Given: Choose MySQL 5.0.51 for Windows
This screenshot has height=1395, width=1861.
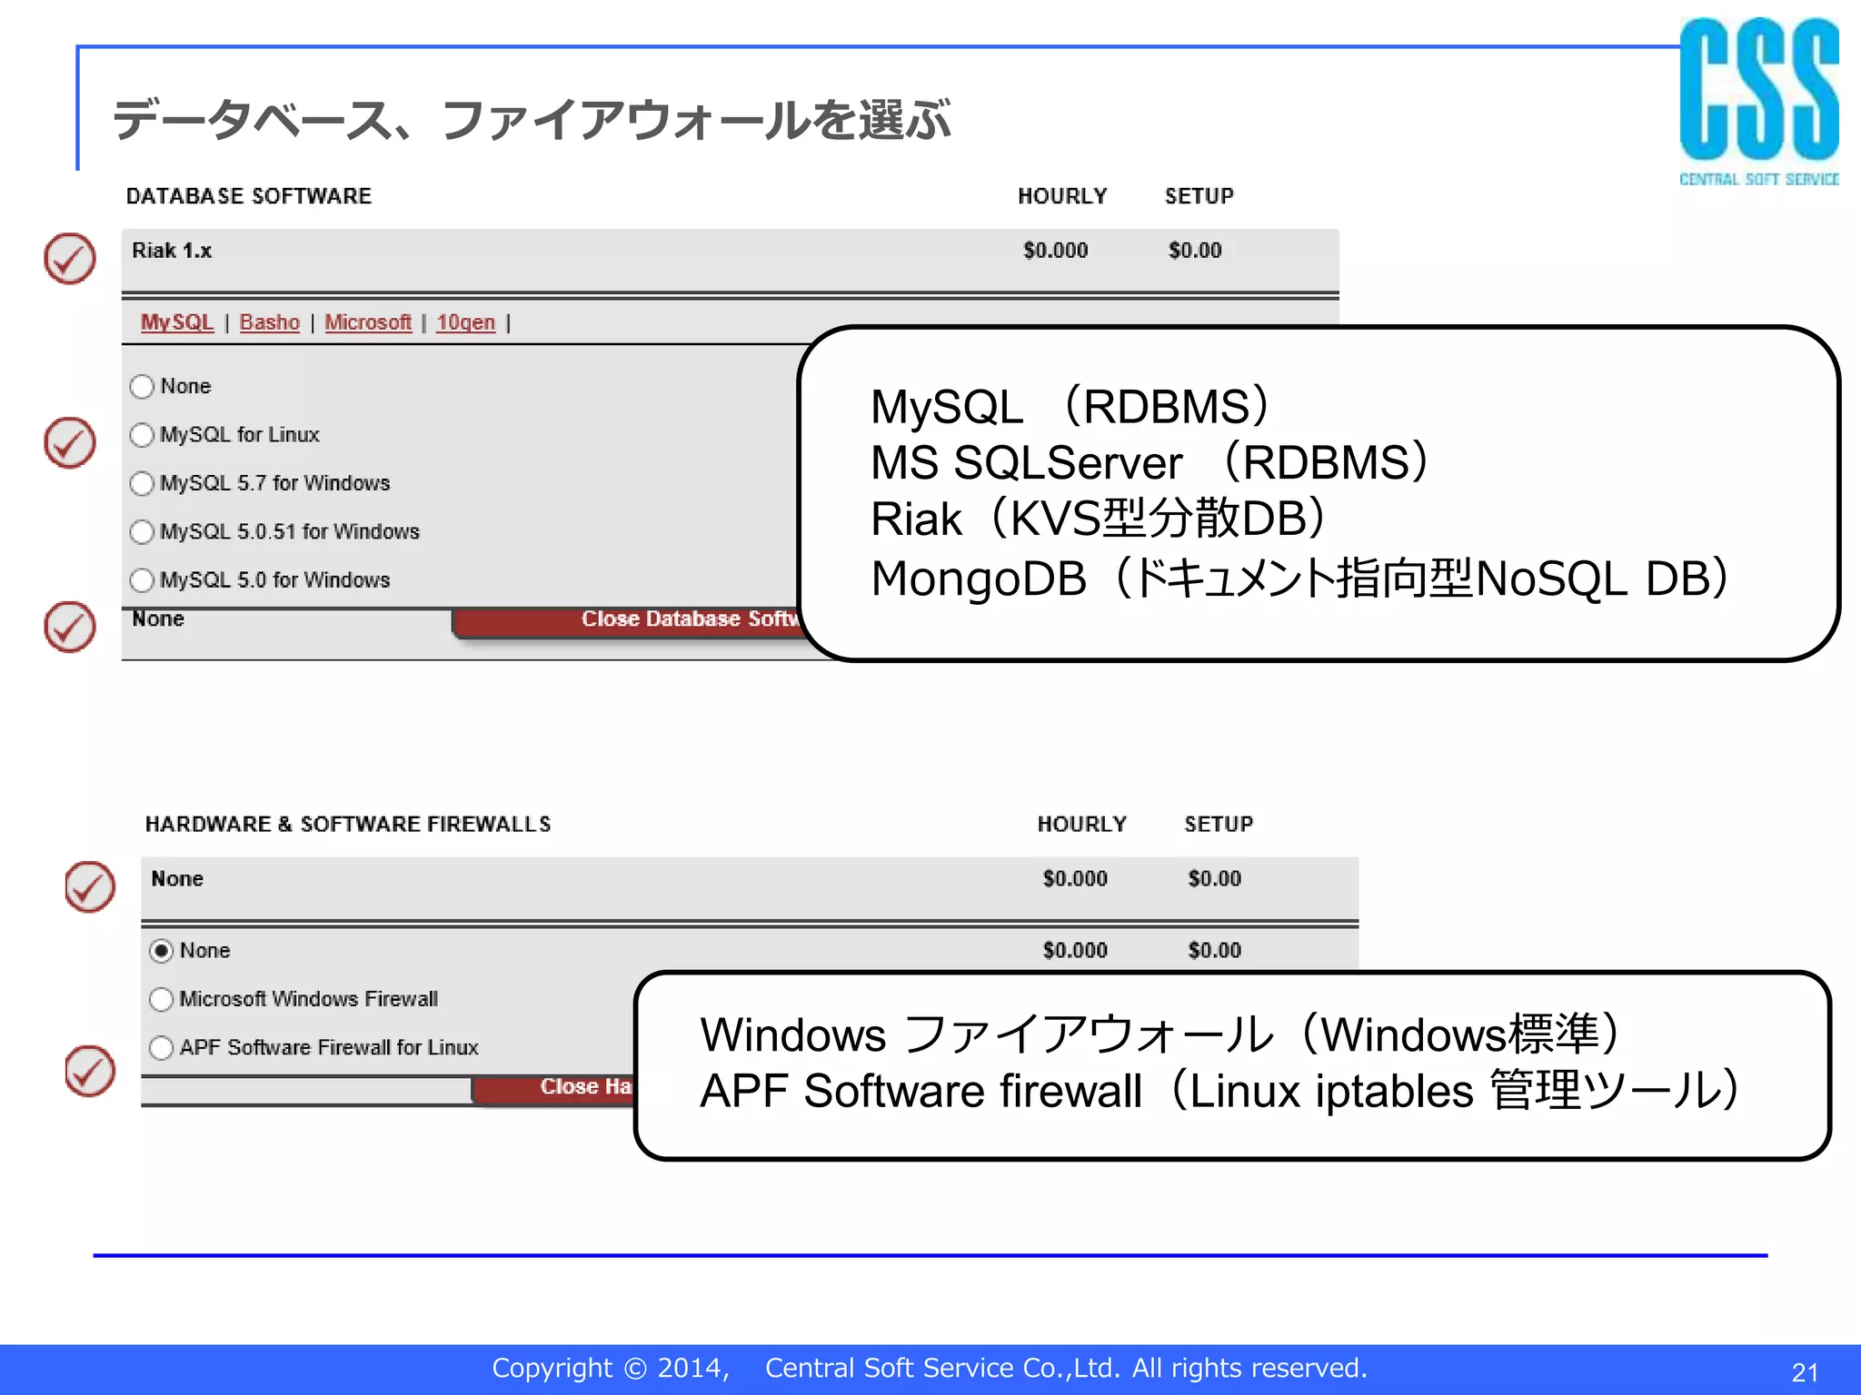Looking at the screenshot, I should (143, 531).
